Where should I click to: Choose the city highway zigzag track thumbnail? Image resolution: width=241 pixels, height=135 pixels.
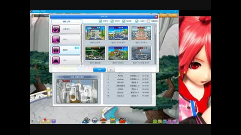click(x=95, y=33)
